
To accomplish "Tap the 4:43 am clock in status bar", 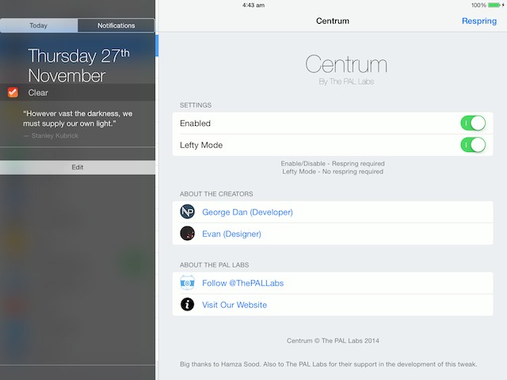I will (253, 6).
